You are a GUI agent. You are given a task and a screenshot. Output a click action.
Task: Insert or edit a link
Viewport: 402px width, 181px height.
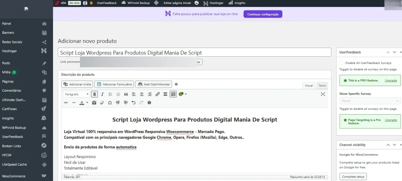158,94
